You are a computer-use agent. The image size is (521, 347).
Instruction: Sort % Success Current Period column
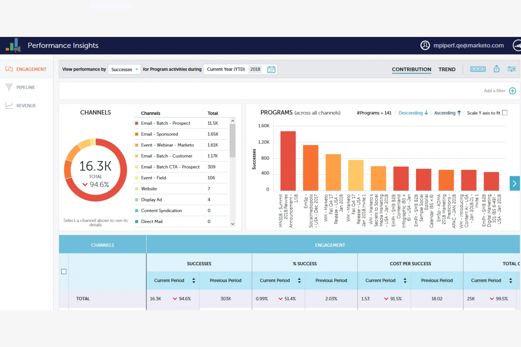click(299, 281)
